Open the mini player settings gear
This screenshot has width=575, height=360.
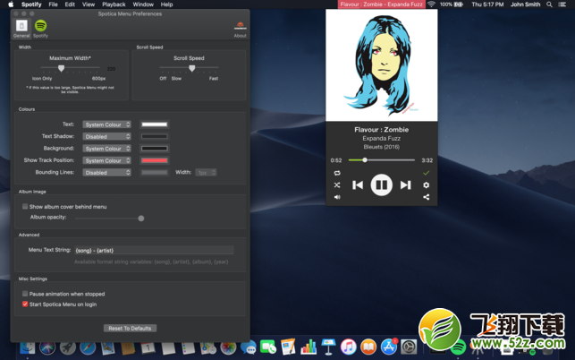426,185
